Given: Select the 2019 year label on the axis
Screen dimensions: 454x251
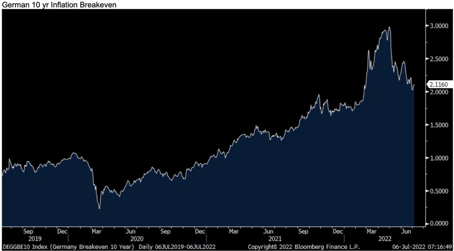Looking at the screenshot, I should (x=27, y=239).
